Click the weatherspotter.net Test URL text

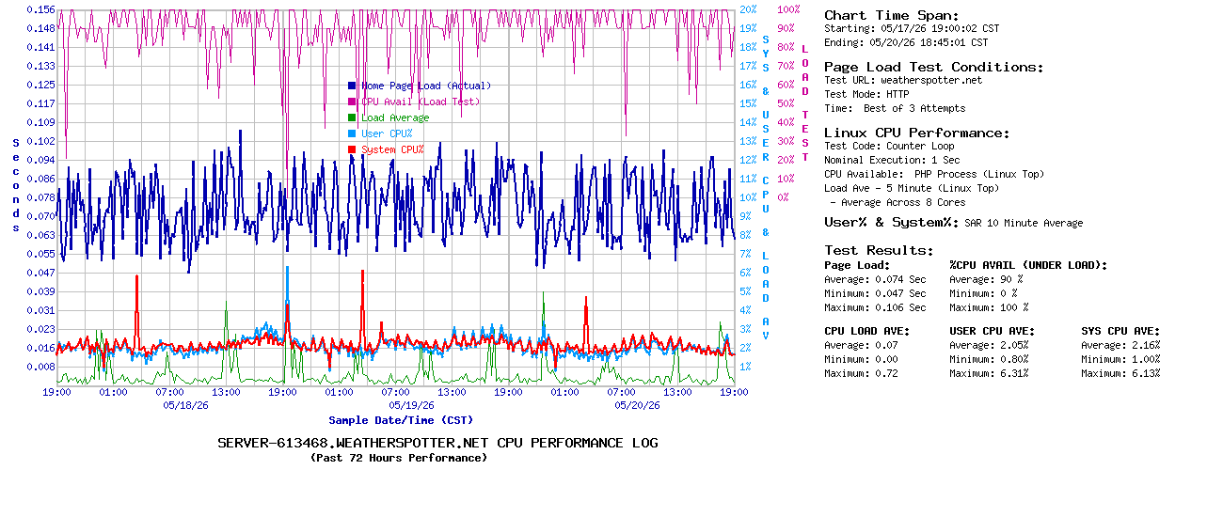click(x=931, y=80)
